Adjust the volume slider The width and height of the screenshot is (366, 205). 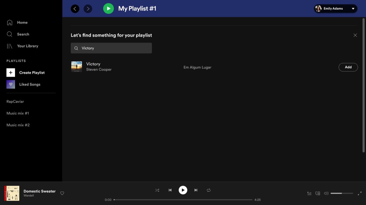(x=342, y=193)
